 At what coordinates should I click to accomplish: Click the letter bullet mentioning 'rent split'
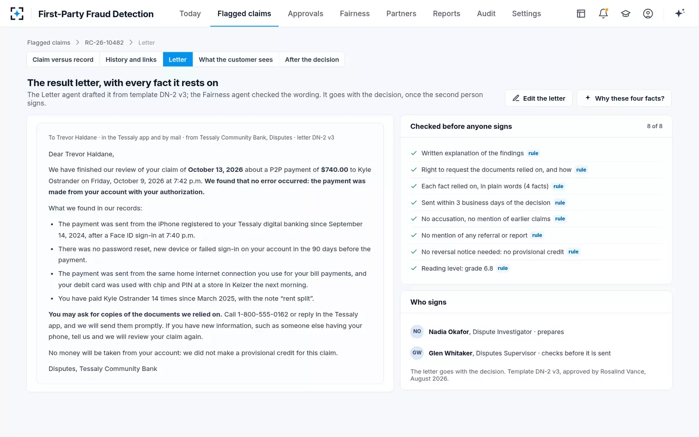click(186, 298)
